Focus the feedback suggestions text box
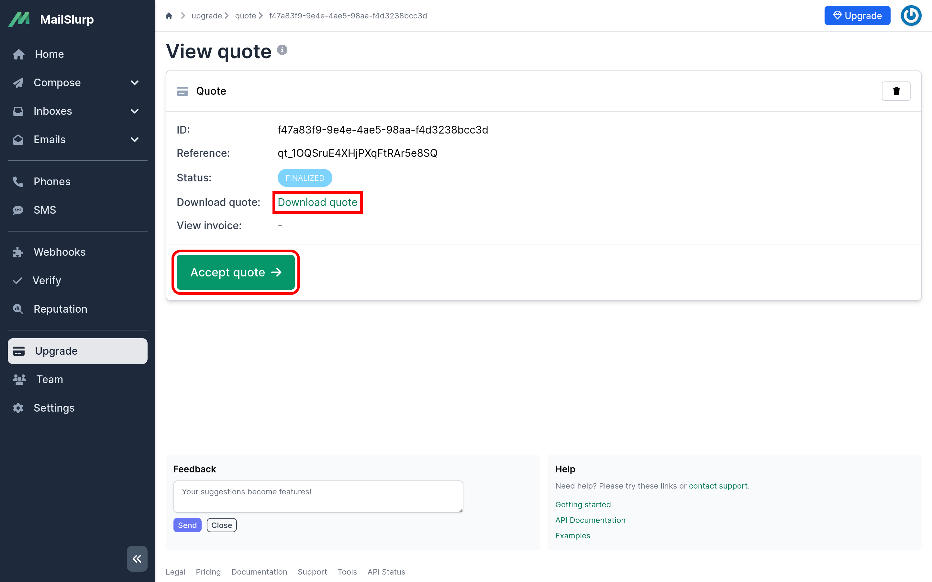The image size is (932, 582). [x=318, y=497]
